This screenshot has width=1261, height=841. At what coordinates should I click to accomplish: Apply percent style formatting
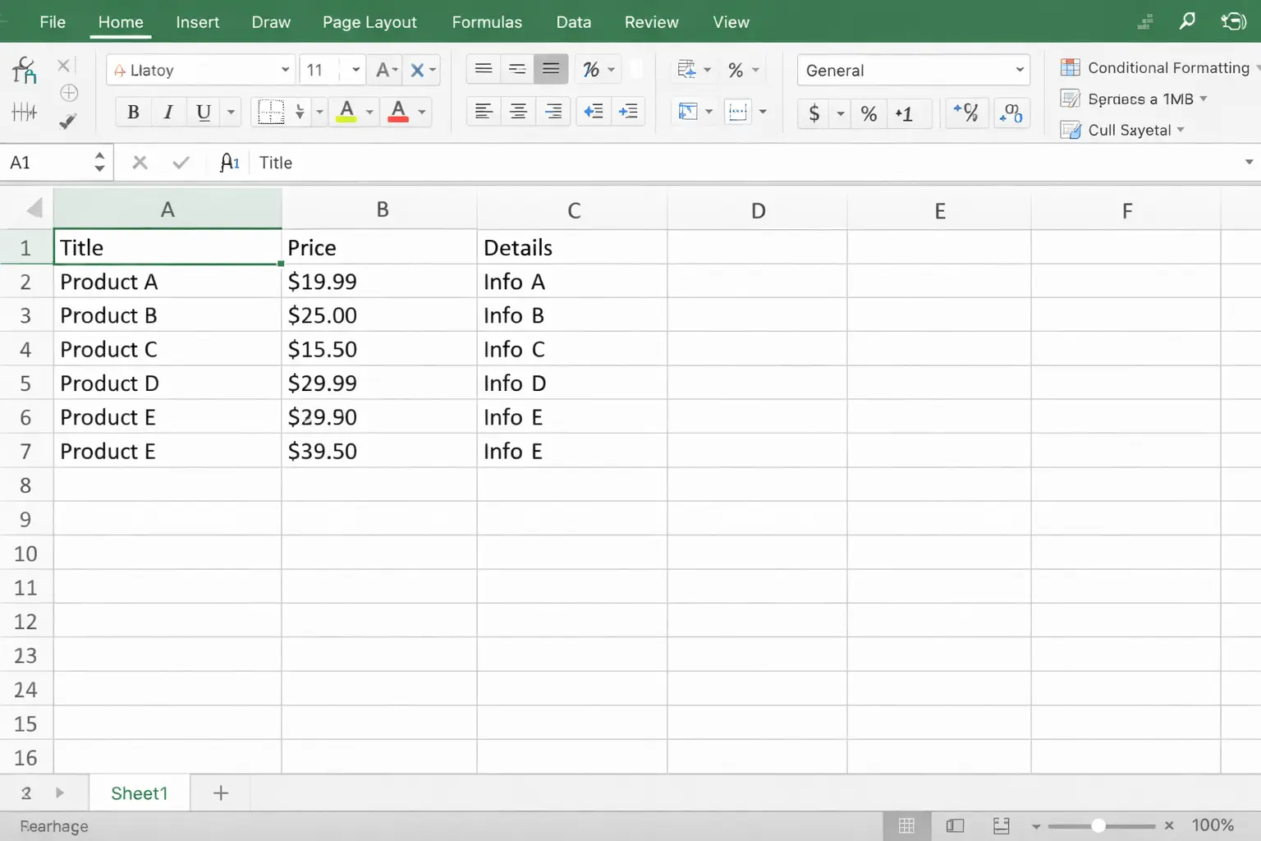click(x=869, y=113)
